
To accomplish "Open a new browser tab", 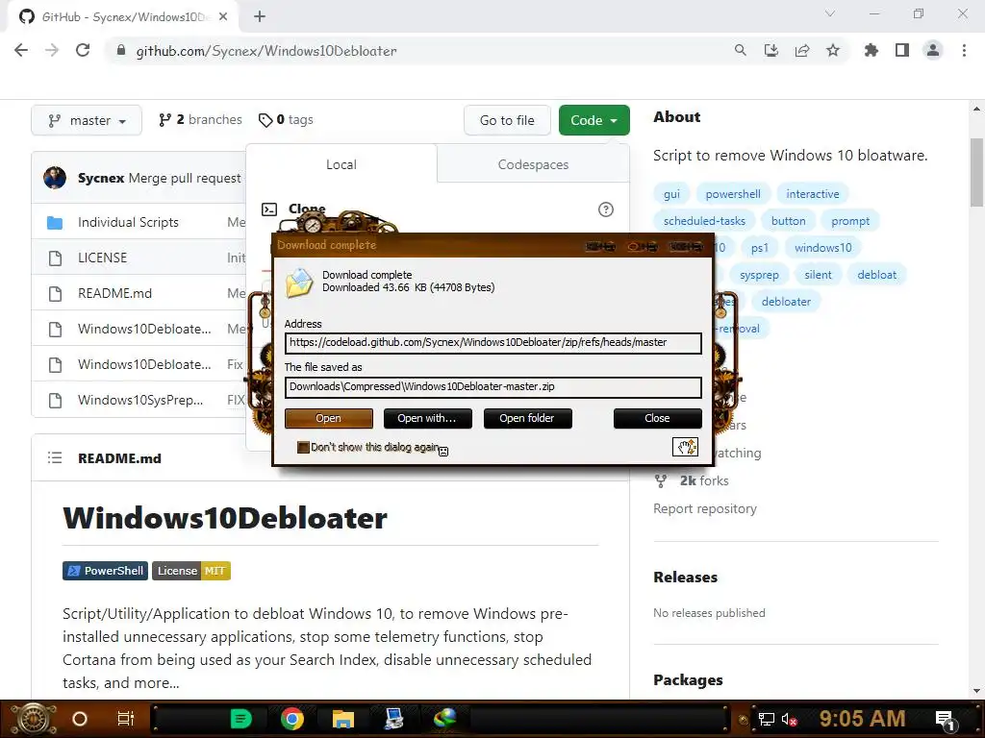I will point(260,17).
